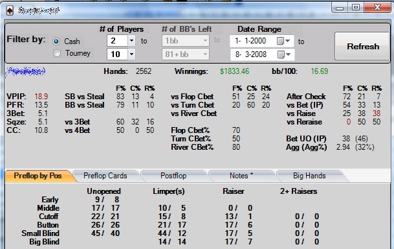Select the Tourney radio button

(x=57, y=53)
